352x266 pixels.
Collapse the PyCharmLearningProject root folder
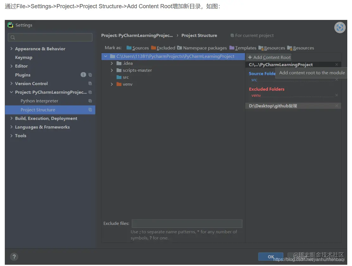click(106, 56)
